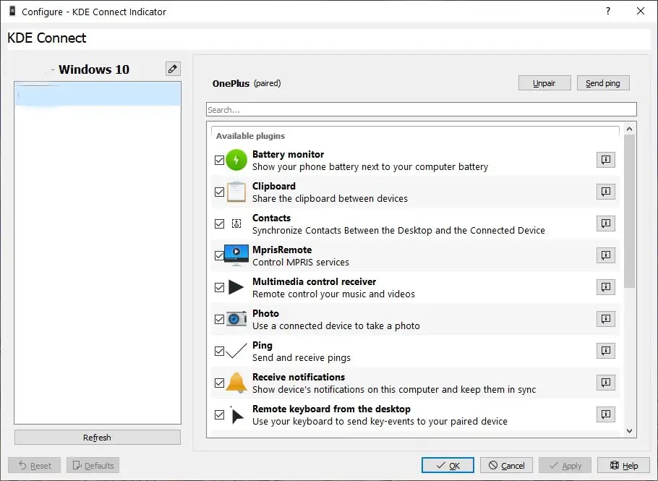
Task: Open Remote keyboard plugin info button
Action: click(x=605, y=414)
